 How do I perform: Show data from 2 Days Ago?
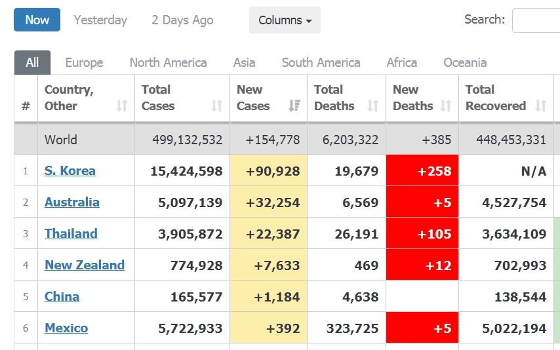point(182,20)
